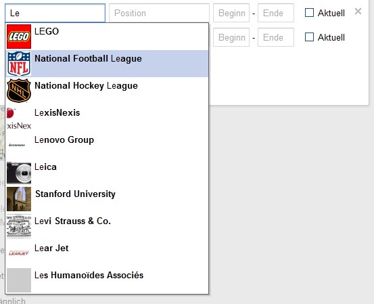Click the first row Beginn field
The height and width of the screenshot is (304, 374).
coord(231,13)
